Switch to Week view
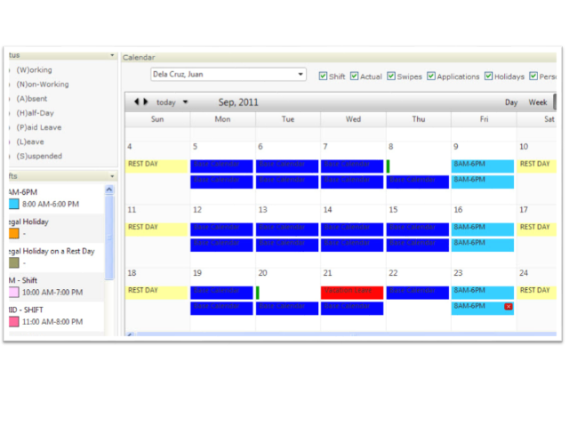This screenshot has height=427, width=569. click(538, 102)
